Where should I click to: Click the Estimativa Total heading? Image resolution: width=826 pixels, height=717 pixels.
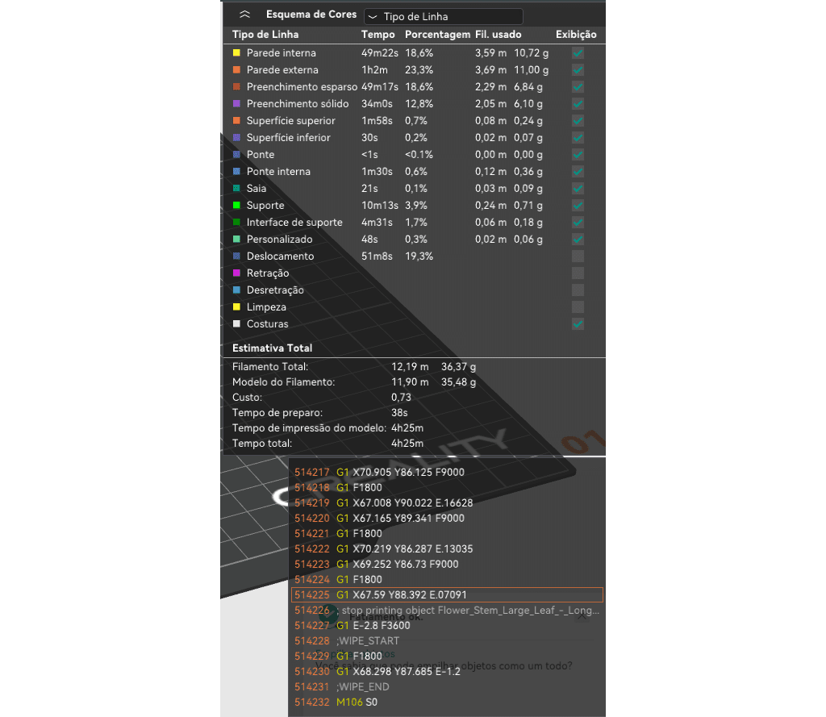click(x=272, y=348)
